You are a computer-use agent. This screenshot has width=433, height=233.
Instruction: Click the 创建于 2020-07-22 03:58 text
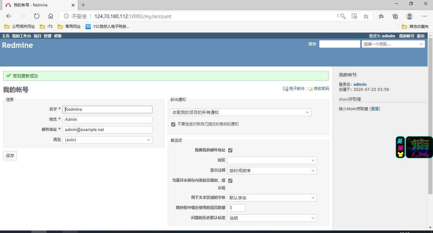364,90
